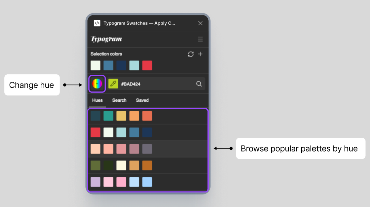
Task: Select the red swatch in selection colors
Action: click(x=147, y=65)
